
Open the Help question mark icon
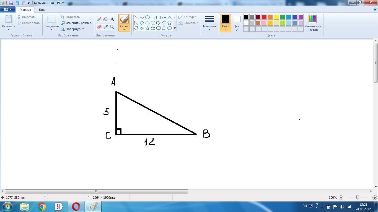click(x=375, y=9)
